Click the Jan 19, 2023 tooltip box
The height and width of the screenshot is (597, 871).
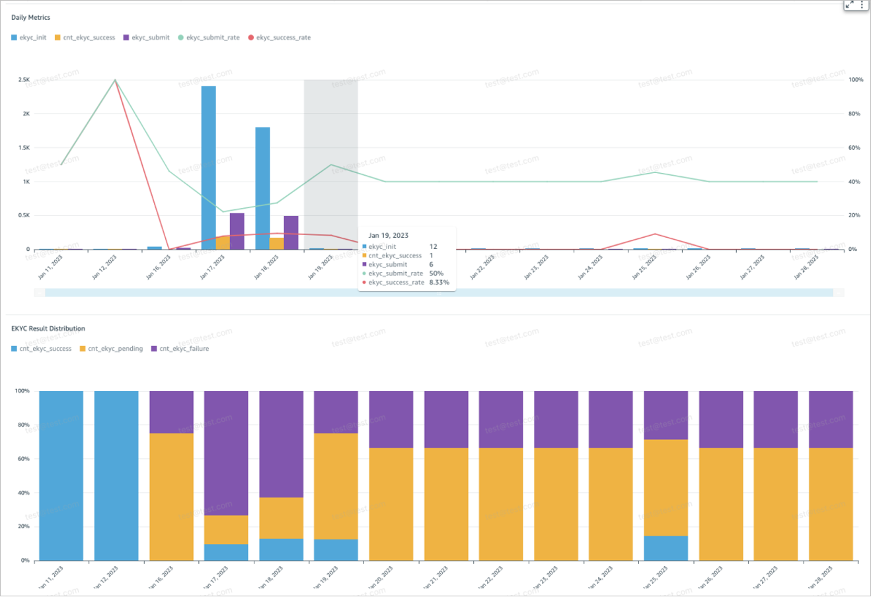[406, 258]
